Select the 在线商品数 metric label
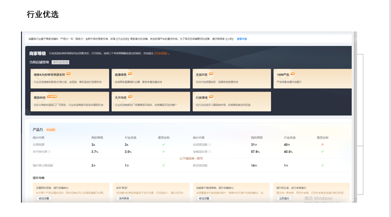This screenshot has height=217, width=391. [x=200, y=145]
